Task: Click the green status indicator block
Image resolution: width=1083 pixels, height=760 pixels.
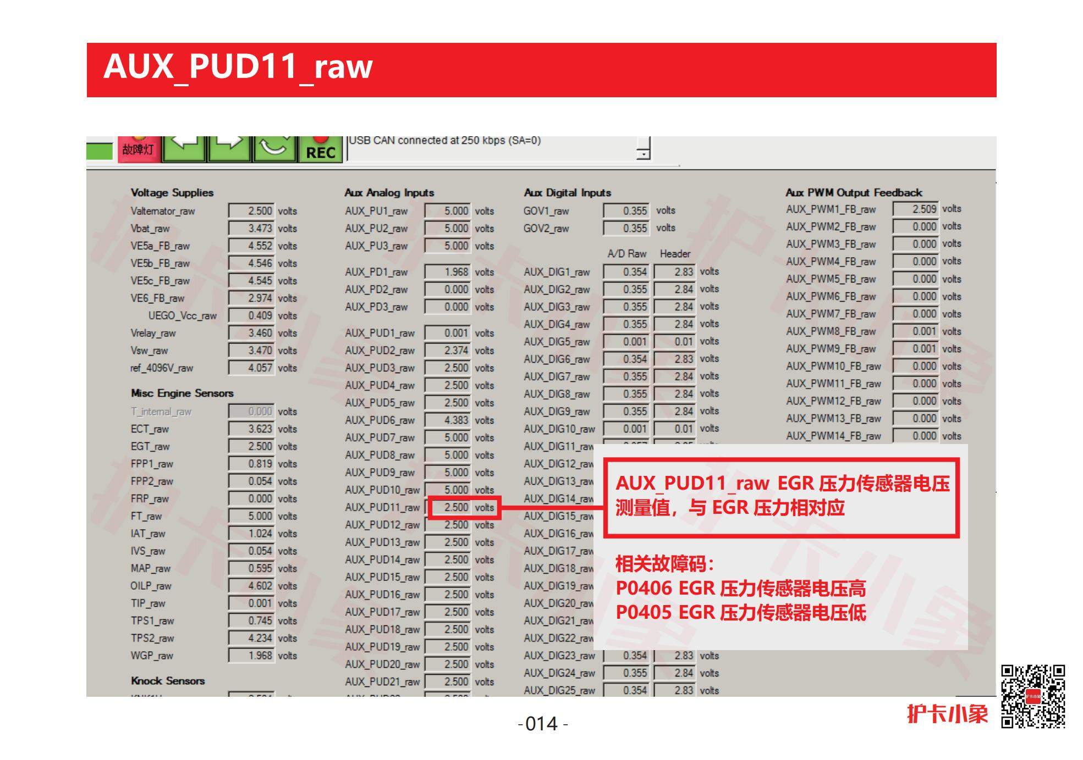Action: coord(100,151)
